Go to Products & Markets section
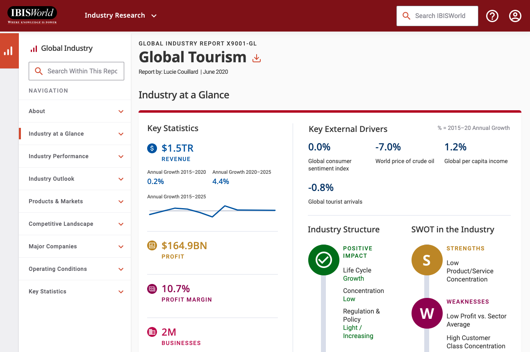The image size is (530, 352). click(56, 201)
